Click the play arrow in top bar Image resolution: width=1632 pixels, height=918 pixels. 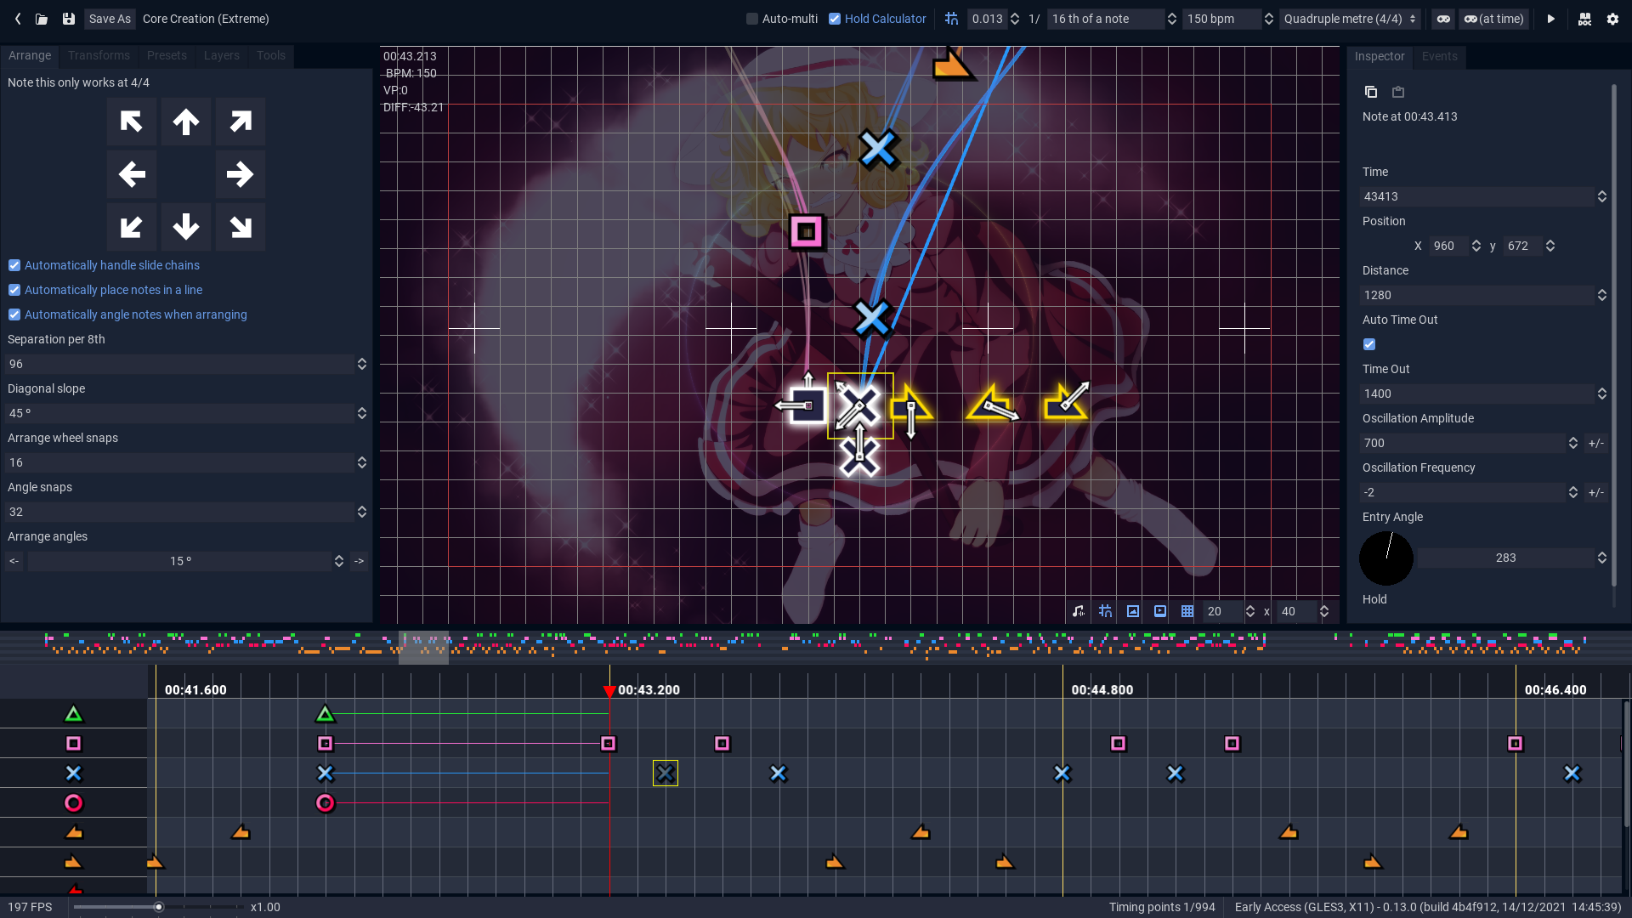1550,19
